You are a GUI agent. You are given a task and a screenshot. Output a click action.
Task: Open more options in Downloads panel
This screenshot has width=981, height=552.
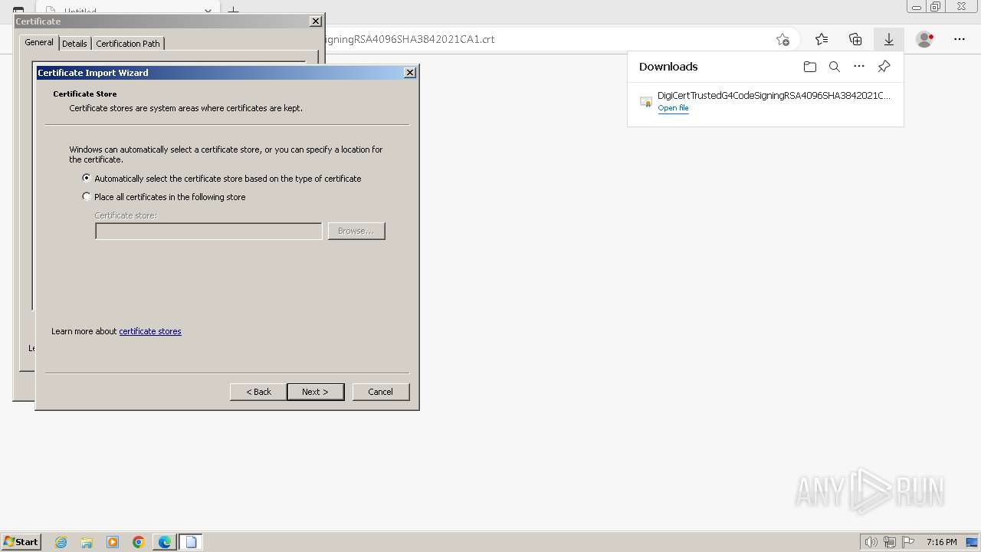[x=859, y=67]
